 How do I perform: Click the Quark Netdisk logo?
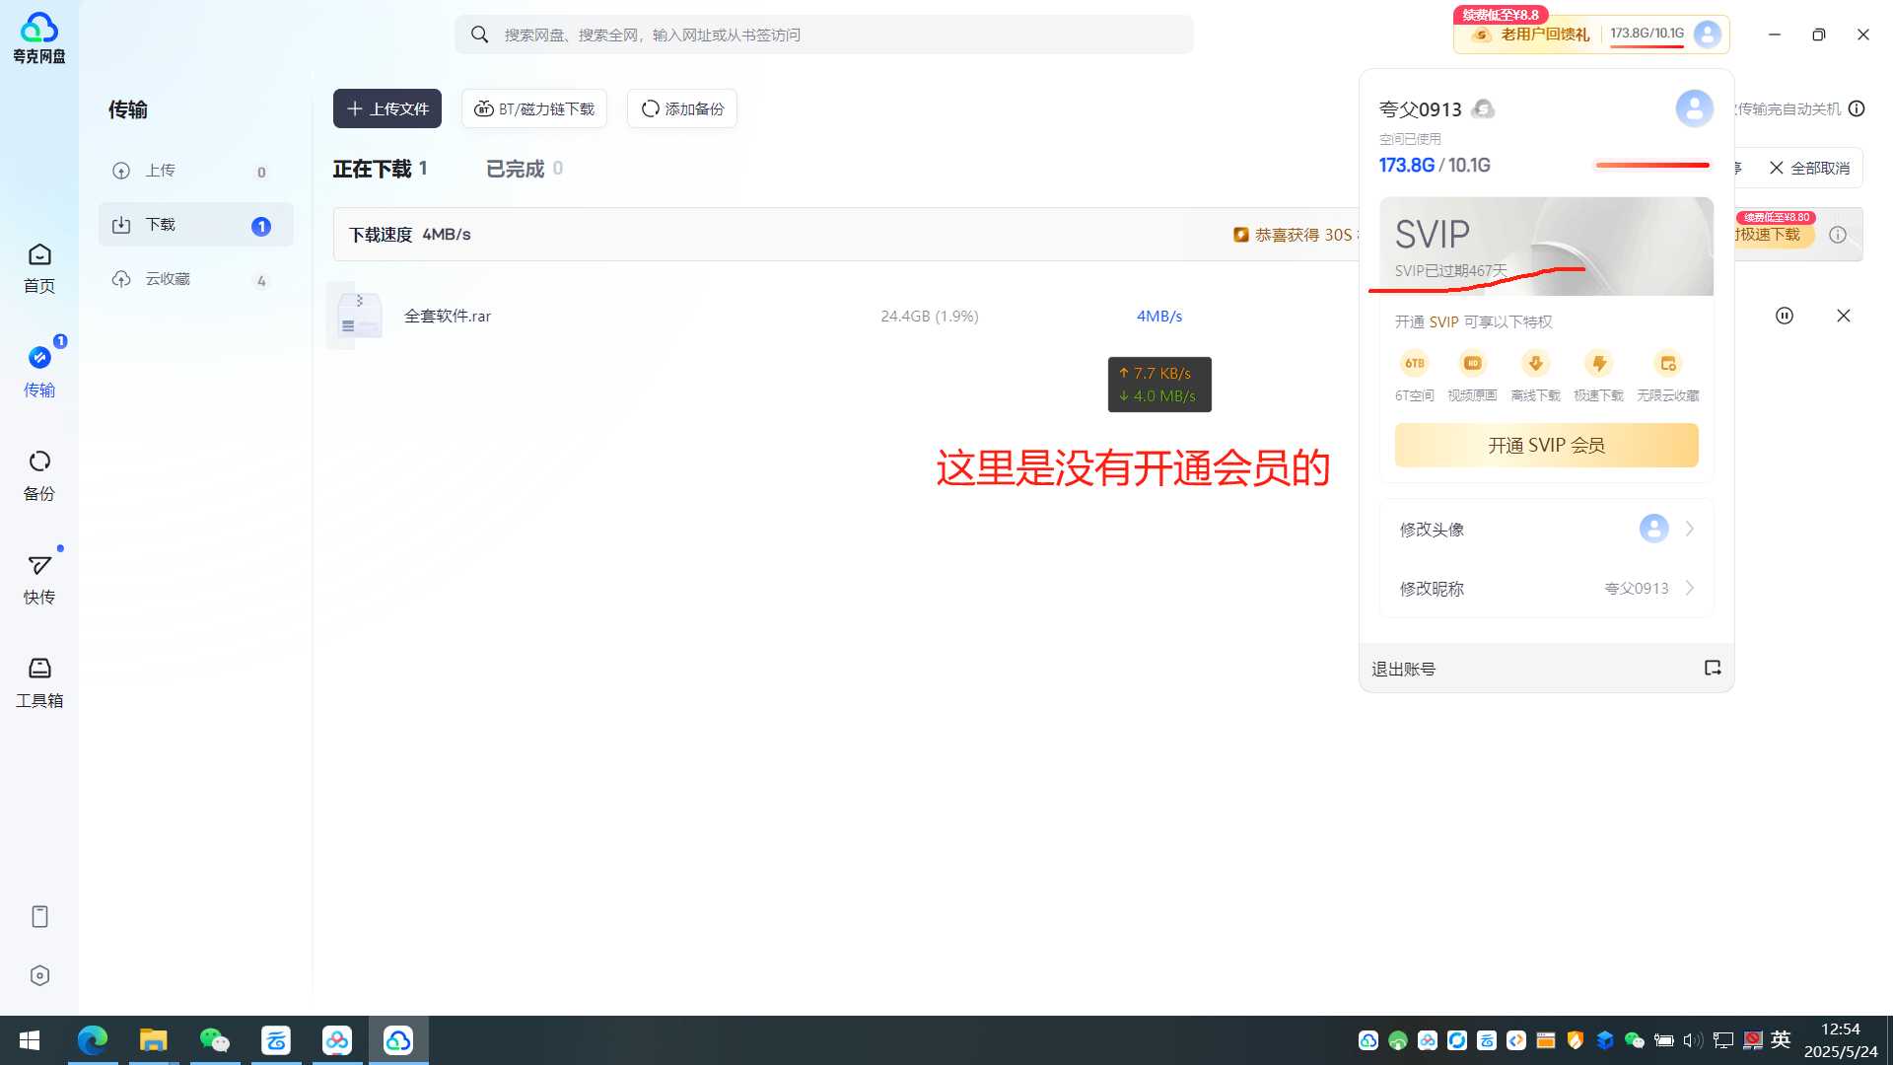click(x=39, y=37)
